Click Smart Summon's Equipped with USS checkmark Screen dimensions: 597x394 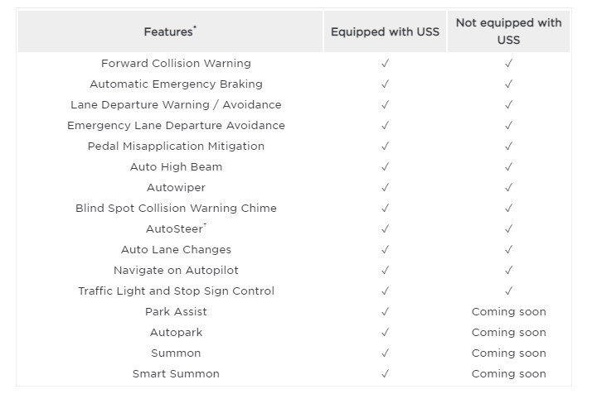(x=385, y=373)
